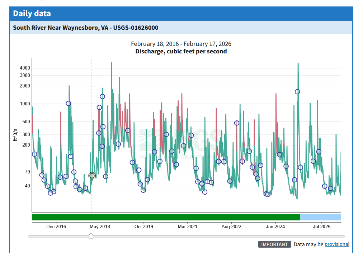The width and height of the screenshot is (358, 253).
Task: Click the time range slider handle
Action: pyautogui.click(x=91, y=236)
